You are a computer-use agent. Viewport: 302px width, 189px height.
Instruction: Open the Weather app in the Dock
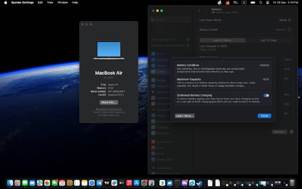[x=169, y=183]
